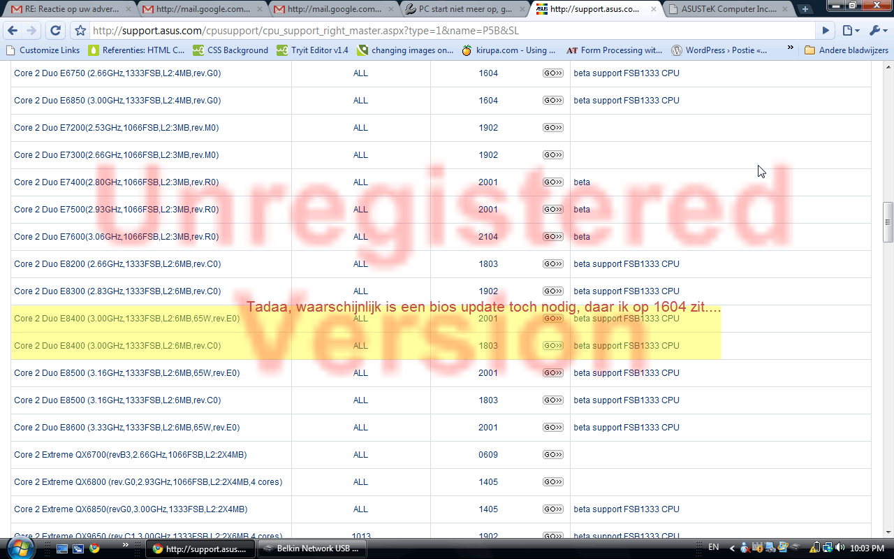Image resolution: width=894 pixels, height=559 pixels.
Task: Click the Messenger tray icon with red X
Action: [x=745, y=549]
